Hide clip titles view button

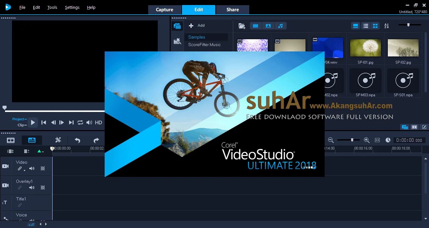355,26
